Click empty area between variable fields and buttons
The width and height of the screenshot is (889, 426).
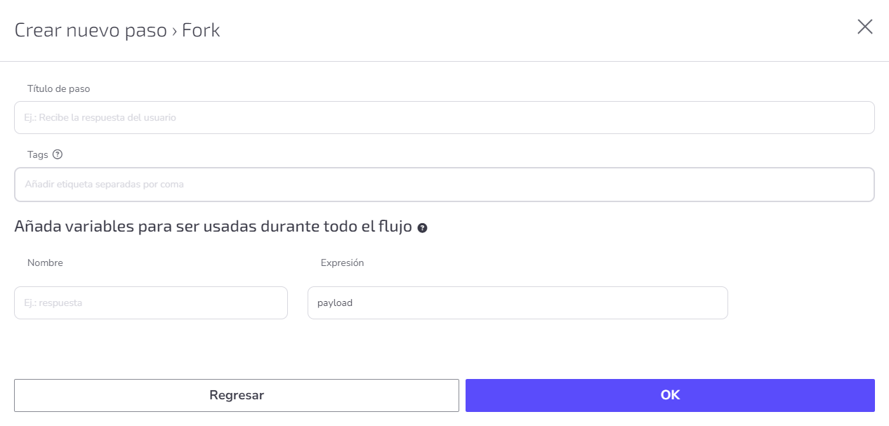coord(444,349)
